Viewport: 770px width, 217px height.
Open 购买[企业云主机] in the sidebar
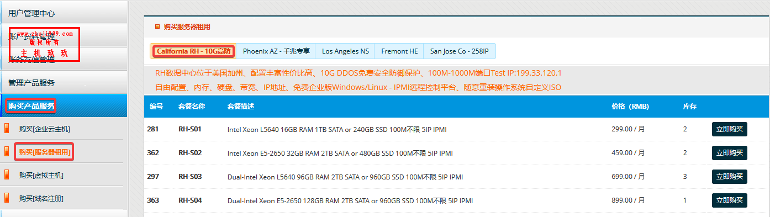(x=45, y=129)
